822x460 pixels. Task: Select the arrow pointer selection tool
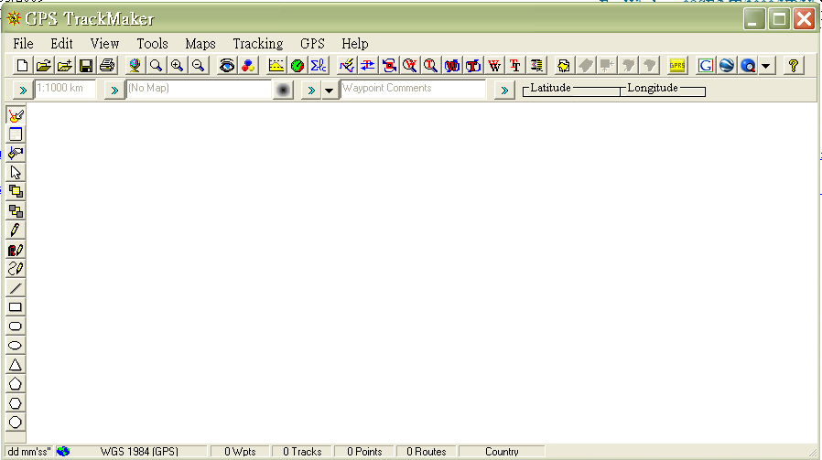click(16, 172)
